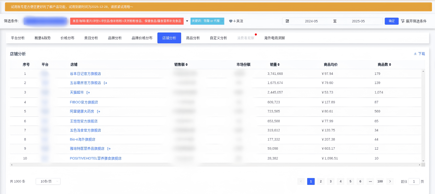Viewport: 435px width, 194px height.
Task: Open external link icon beside 雅培特医营养品旗舰店
Action: 109,149
